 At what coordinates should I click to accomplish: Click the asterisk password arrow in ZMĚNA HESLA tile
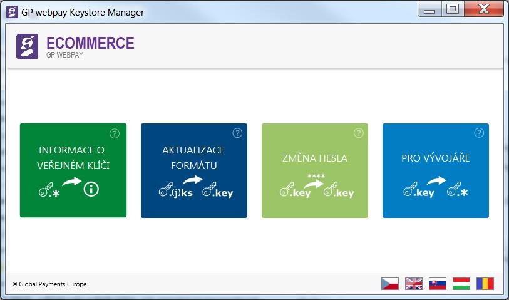pos(314,181)
